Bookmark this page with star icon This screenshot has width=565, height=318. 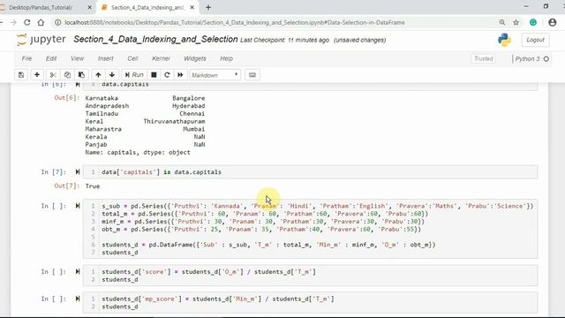(516, 22)
